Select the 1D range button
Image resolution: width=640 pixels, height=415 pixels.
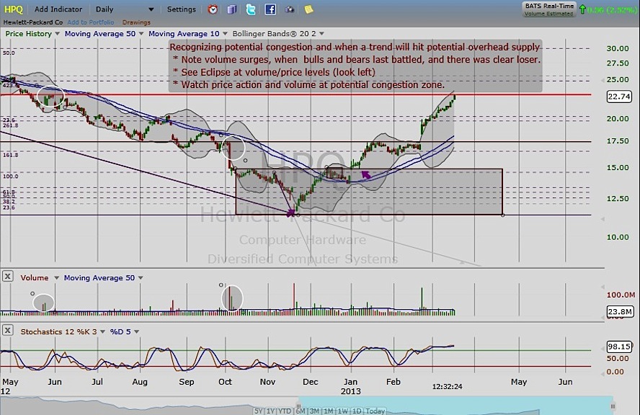357,411
